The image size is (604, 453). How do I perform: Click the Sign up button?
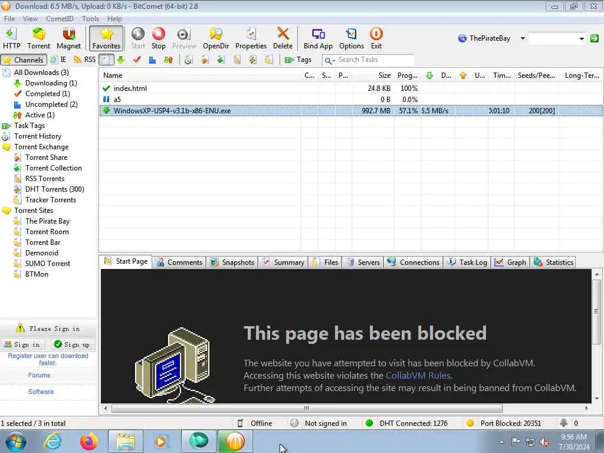coord(73,344)
